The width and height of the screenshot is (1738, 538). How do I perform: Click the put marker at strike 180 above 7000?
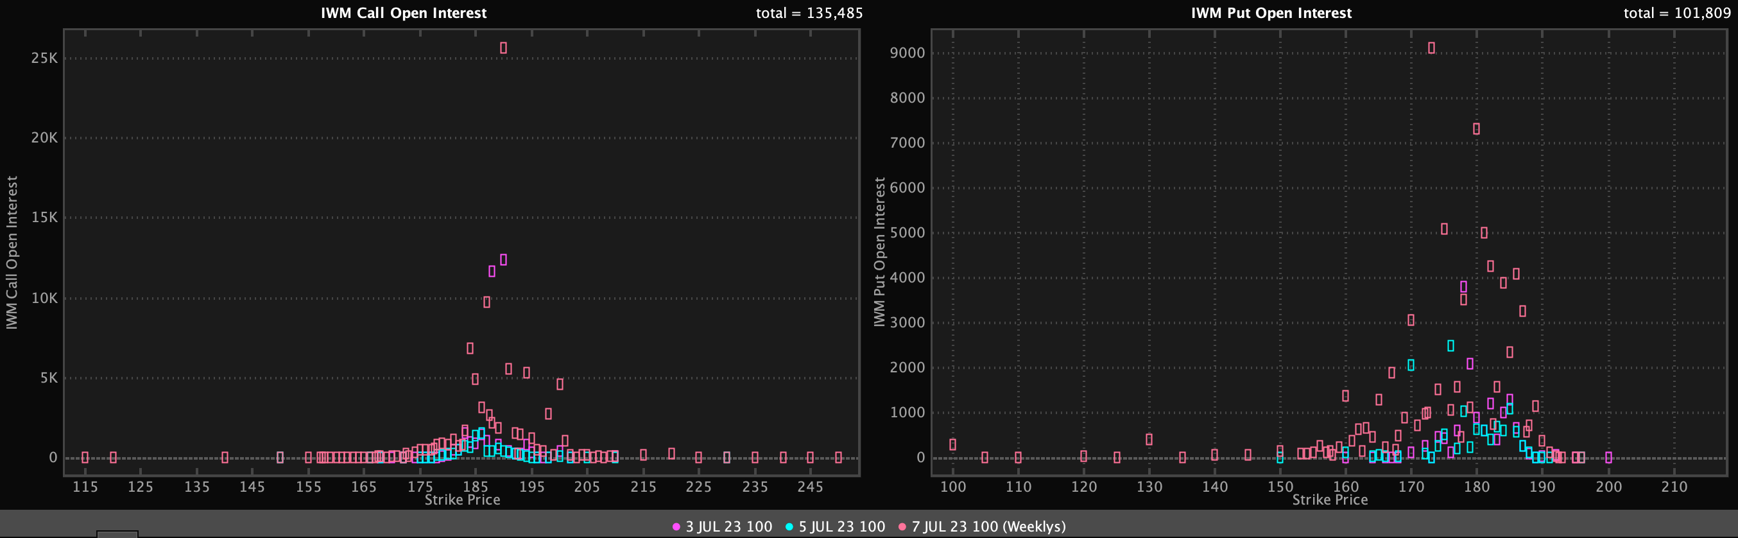pyautogui.click(x=1476, y=129)
